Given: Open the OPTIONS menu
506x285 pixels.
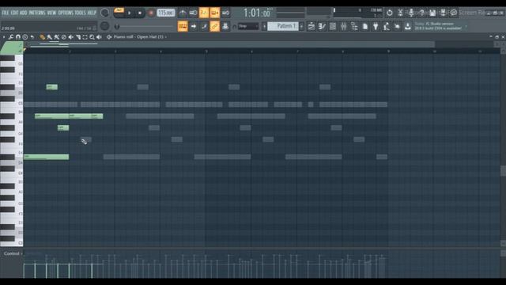Looking at the screenshot, I should (66, 13).
